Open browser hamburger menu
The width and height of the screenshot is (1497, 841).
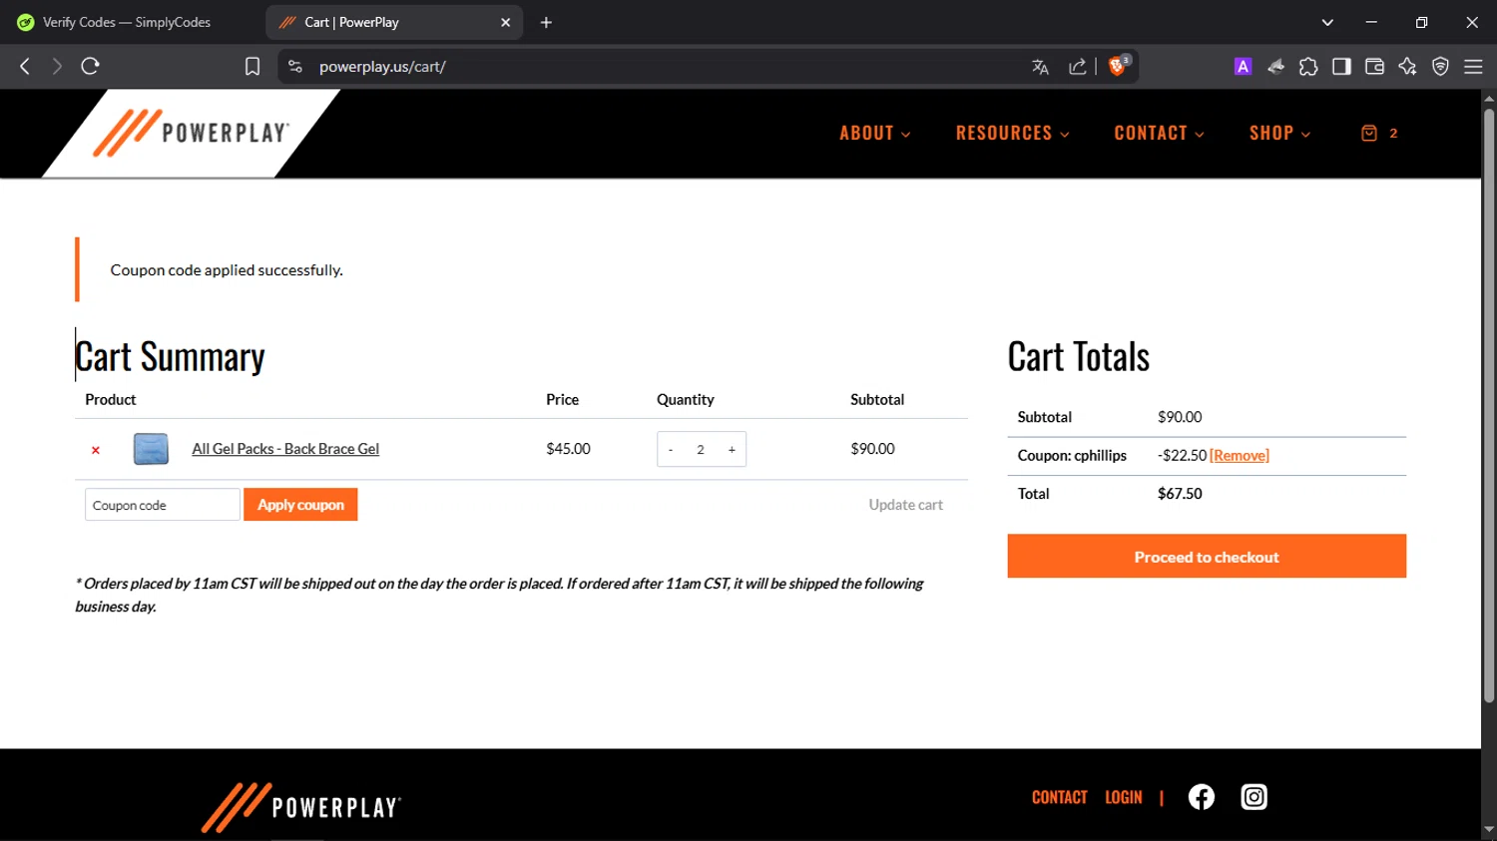1473,67
